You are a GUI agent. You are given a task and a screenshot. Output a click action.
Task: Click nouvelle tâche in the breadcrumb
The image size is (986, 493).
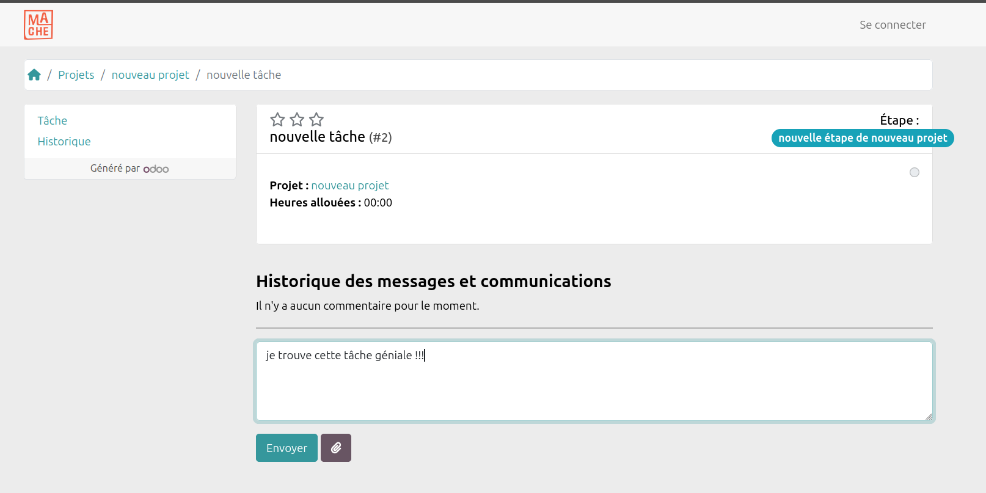point(244,75)
